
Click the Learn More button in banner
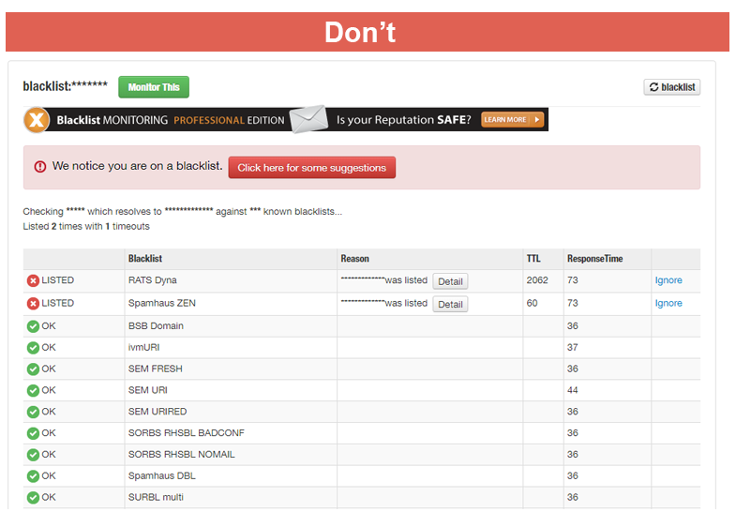click(x=513, y=120)
